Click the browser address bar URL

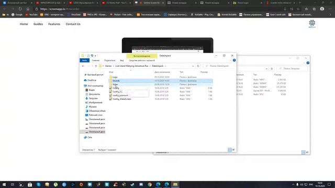coord(60,9)
